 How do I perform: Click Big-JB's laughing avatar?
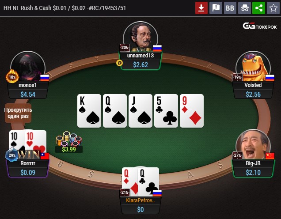[x=253, y=144]
